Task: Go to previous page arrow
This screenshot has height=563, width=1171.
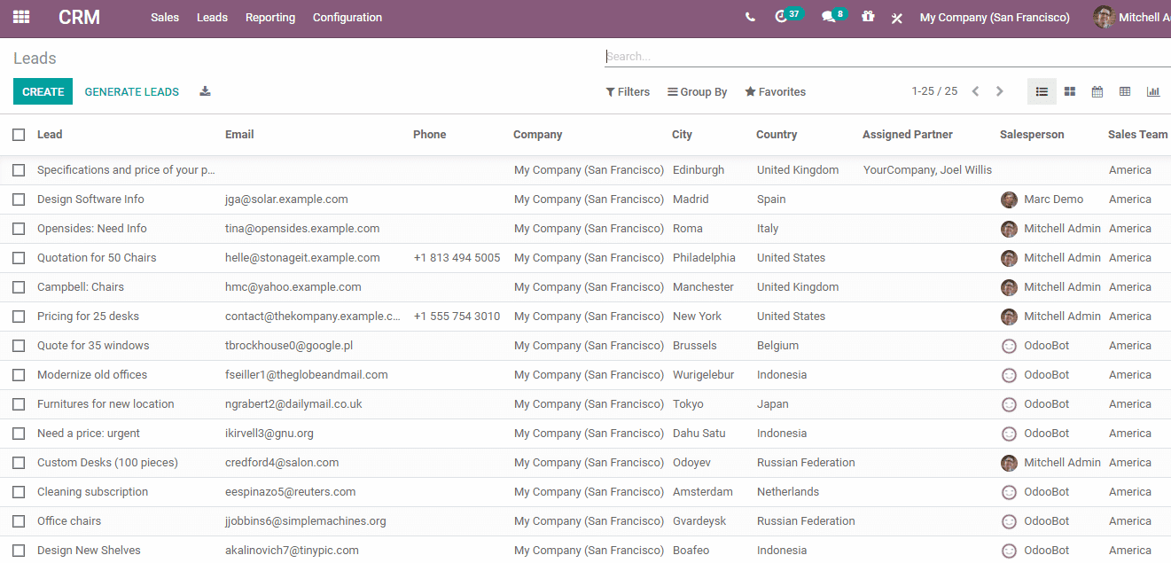Action: (x=975, y=91)
